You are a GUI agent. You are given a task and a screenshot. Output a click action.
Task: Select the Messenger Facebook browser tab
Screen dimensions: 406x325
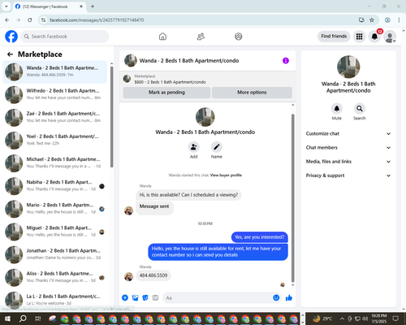[x=50, y=6]
